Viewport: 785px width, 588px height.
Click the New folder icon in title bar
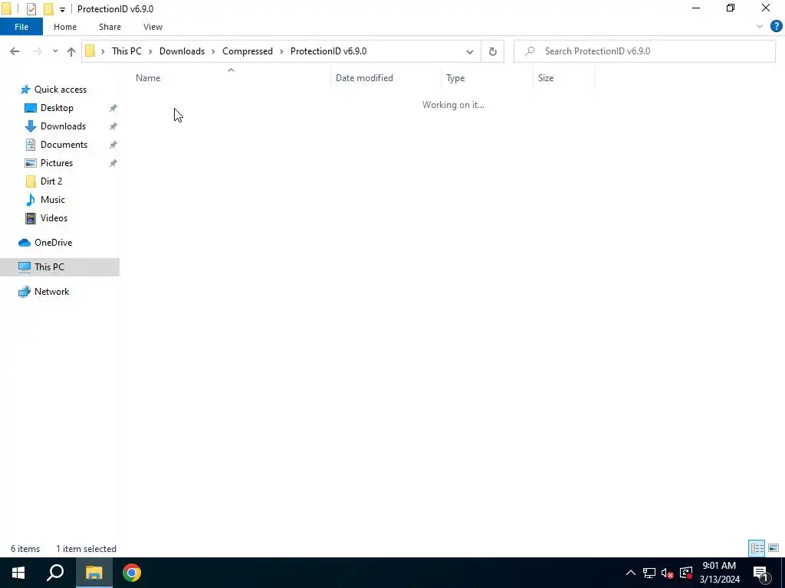[x=48, y=9]
